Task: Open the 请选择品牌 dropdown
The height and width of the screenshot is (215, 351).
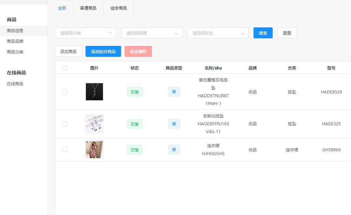Action: pyautogui.click(x=152, y=33)
